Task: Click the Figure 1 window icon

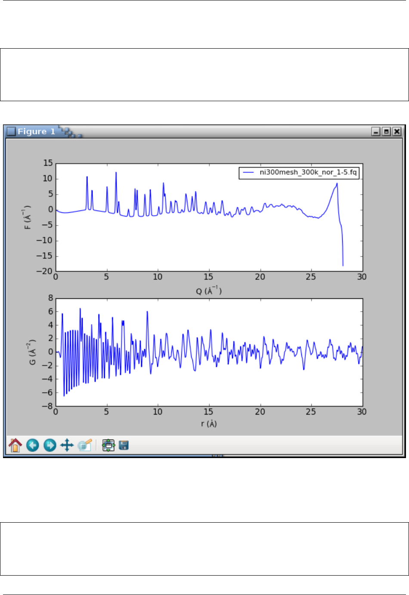Action: pos(11,131)
